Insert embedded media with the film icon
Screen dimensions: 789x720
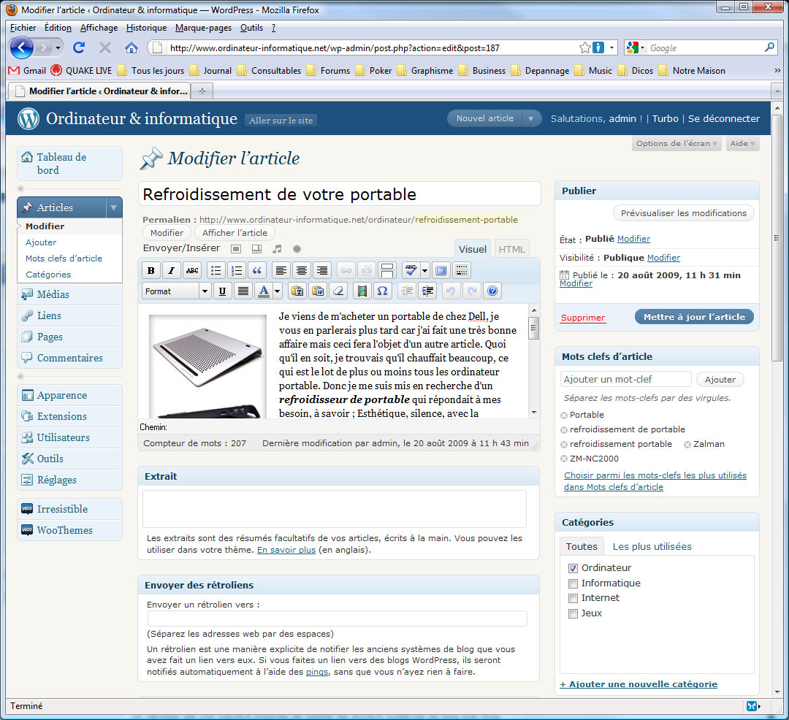[362, 291]
